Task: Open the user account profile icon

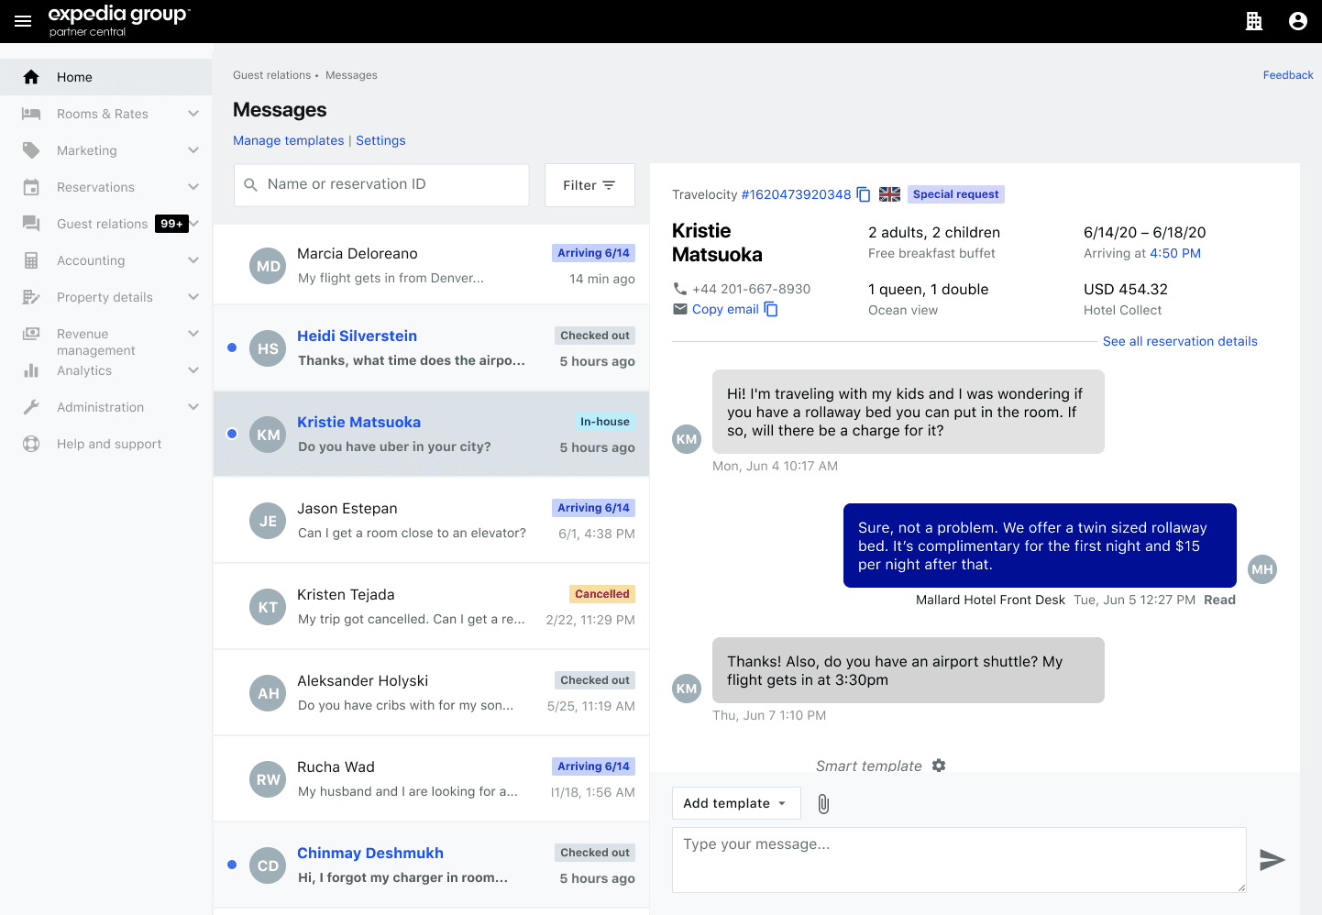Action: click(1298, 21)
